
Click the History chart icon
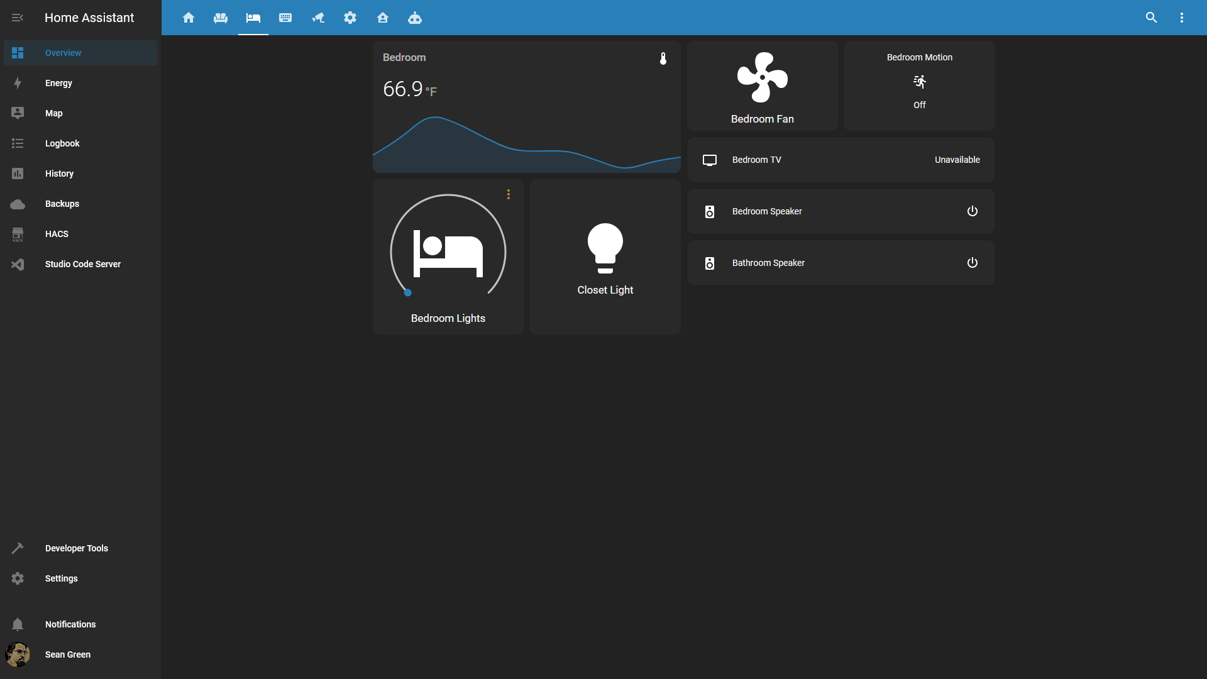(x=18, y=174)
